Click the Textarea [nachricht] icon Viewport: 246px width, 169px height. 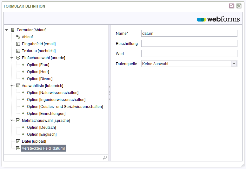(x=18, y=51)
